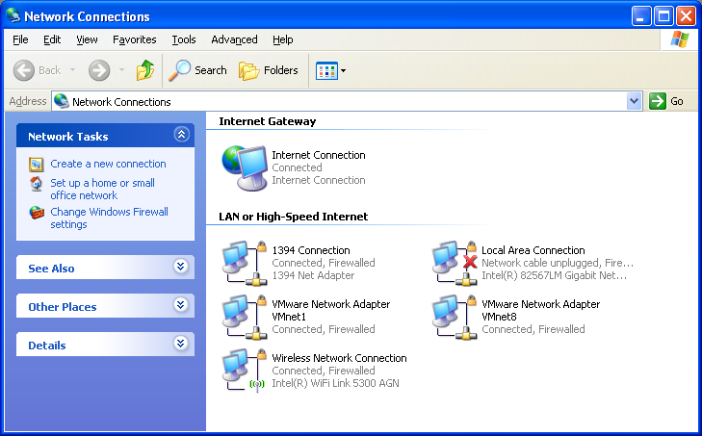Open the Help menu
The width and height of the screenshot is (702, 436).
283,39
